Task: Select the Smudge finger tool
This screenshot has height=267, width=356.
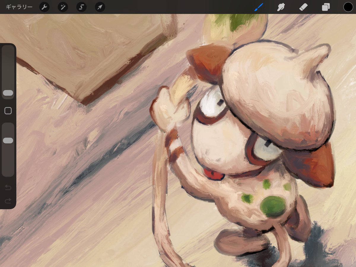Action: [281, 7]
